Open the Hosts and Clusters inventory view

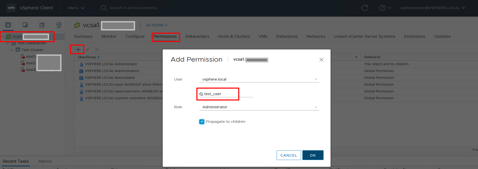[x=8, y=25]
